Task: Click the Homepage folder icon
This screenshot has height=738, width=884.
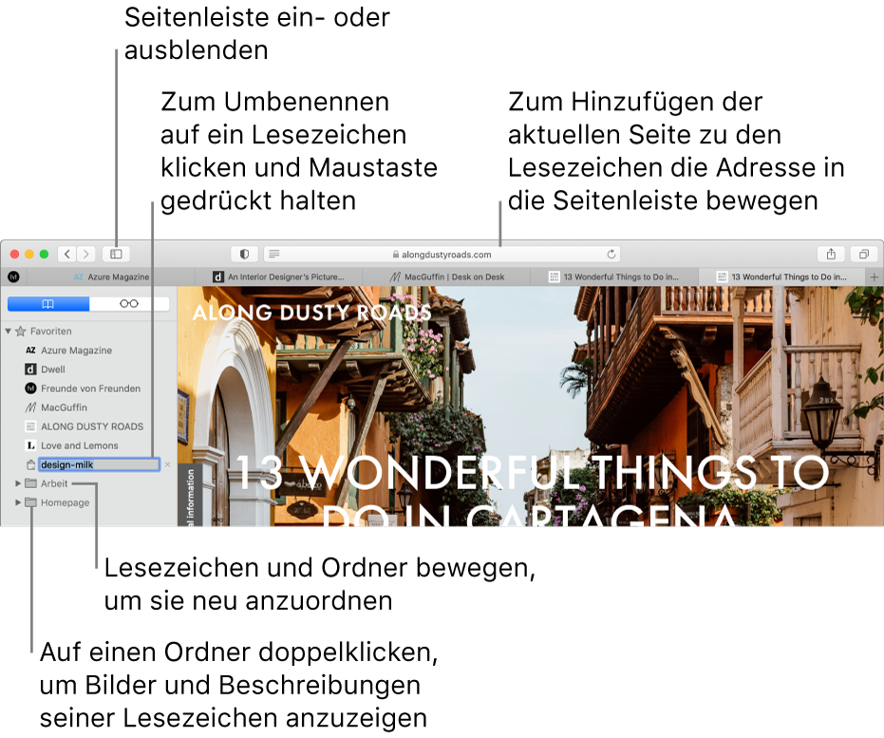Action: [31, 502]
